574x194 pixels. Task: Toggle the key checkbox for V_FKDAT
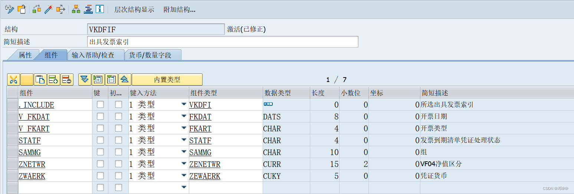(100, 116)
